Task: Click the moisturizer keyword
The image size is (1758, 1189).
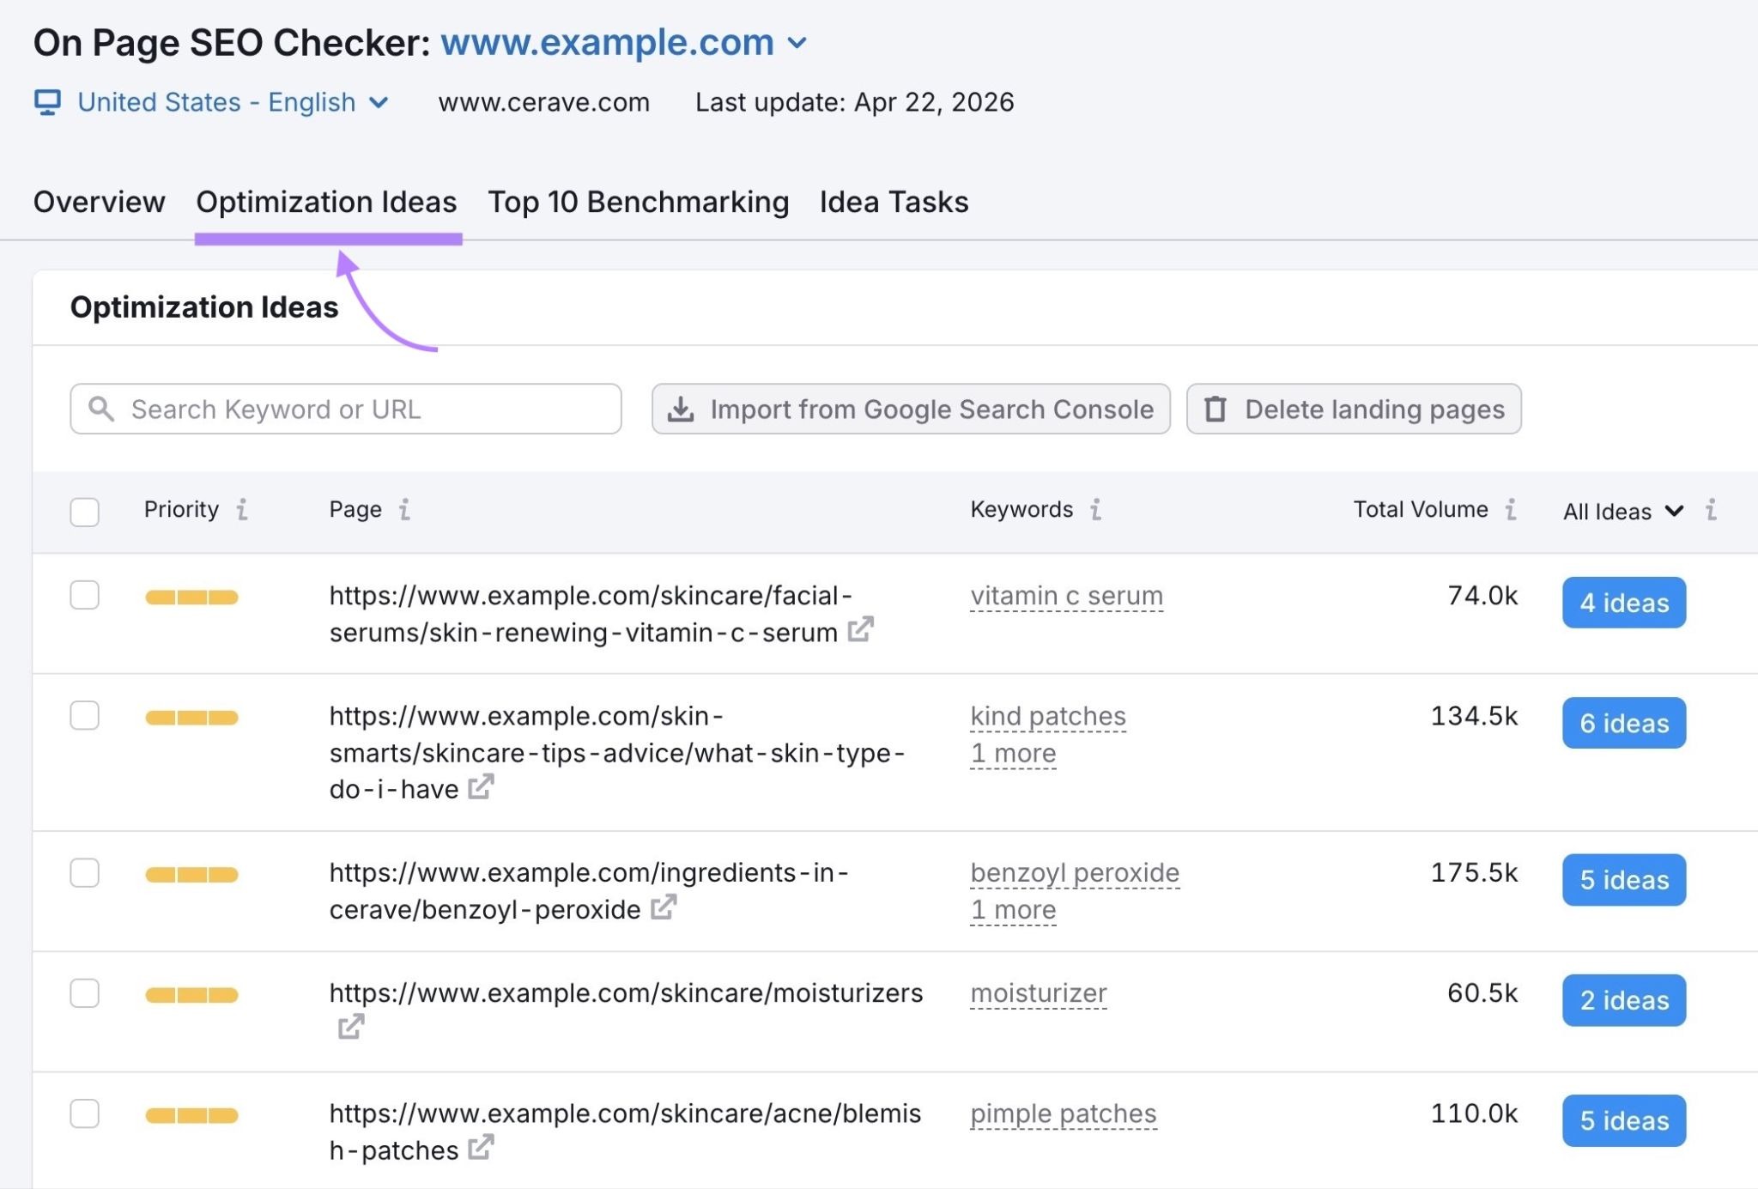Action: coord(1039,993)
